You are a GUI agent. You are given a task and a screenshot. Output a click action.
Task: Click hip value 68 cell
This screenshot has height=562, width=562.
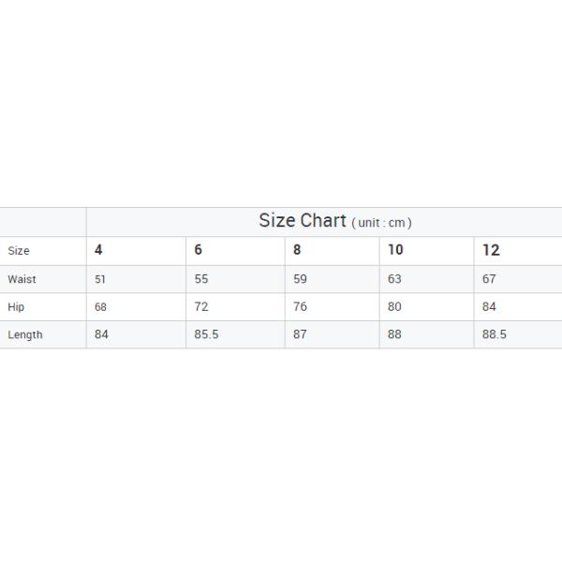100,307
